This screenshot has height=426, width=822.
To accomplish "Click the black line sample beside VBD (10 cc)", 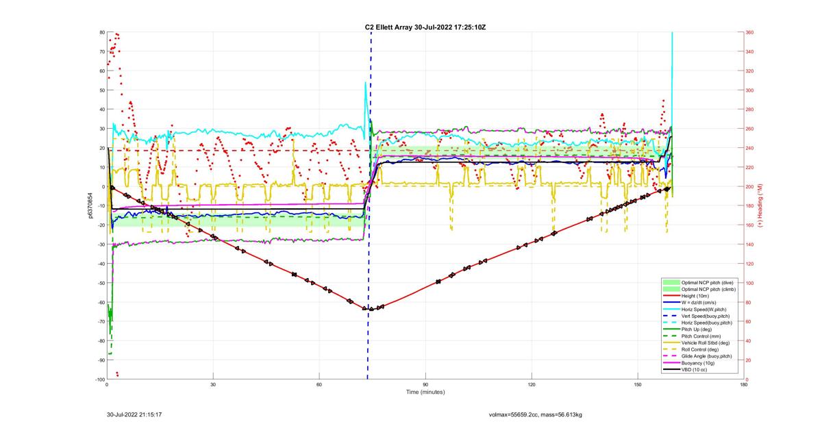I will click(671, 370).
